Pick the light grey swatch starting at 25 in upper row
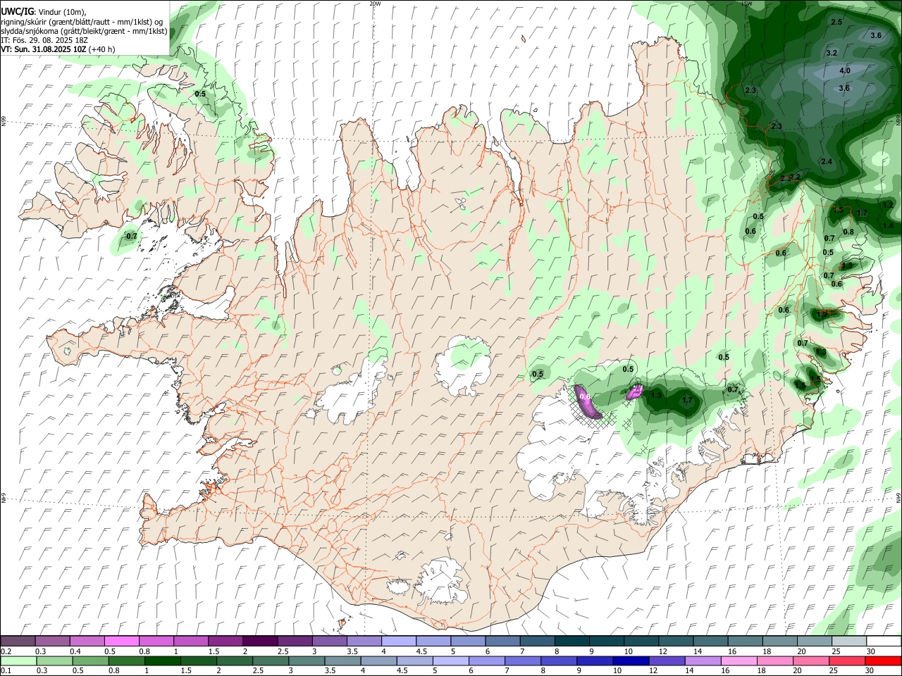Screen dimensions: 902x676 (x=848, y=641)
